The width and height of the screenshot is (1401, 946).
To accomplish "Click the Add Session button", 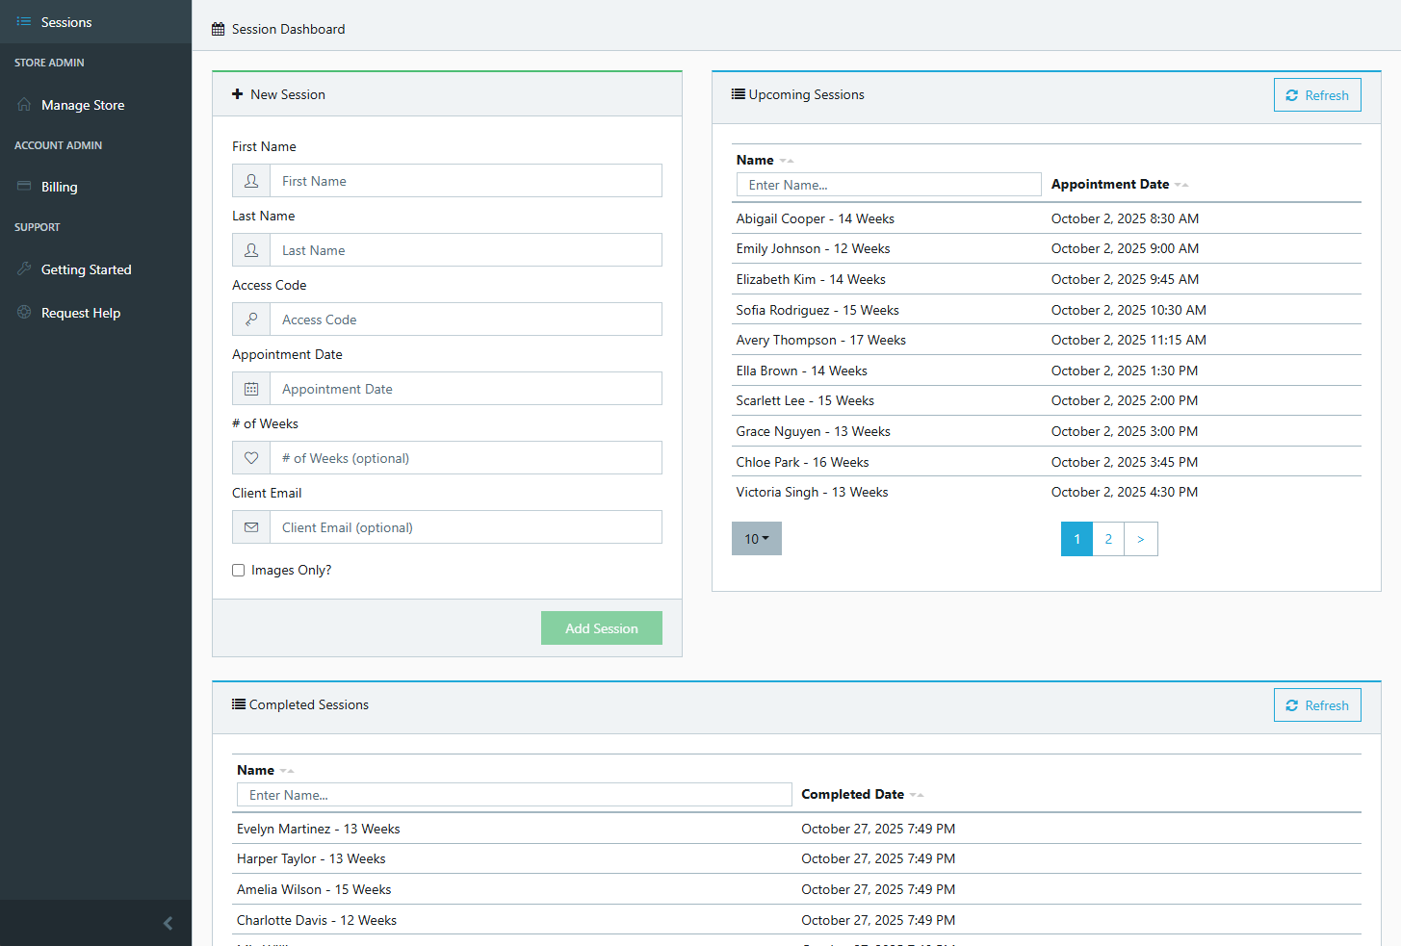I will point(601,627).
